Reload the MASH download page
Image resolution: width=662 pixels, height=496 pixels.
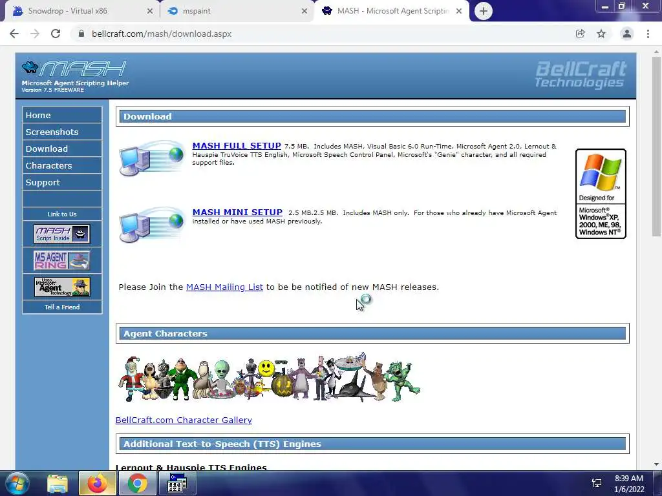click(56, 34)
